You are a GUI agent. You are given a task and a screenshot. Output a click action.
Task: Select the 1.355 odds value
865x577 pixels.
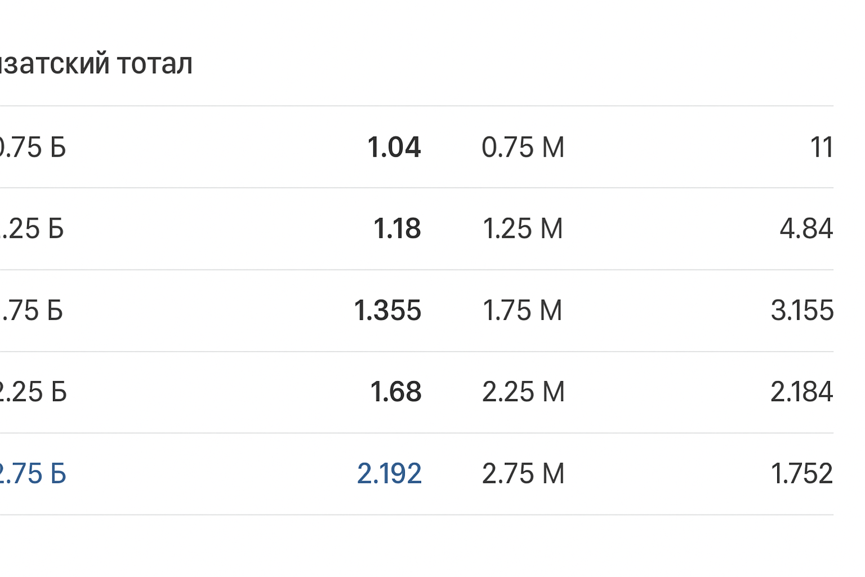[x=387, y=310]
